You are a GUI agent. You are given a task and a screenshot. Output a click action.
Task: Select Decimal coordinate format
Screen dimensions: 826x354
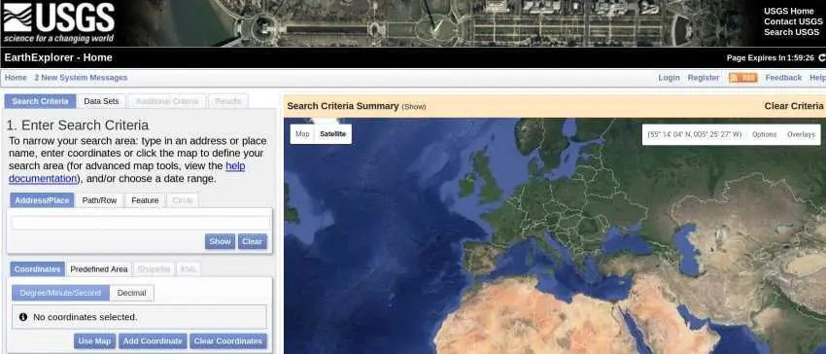point(132,293)
